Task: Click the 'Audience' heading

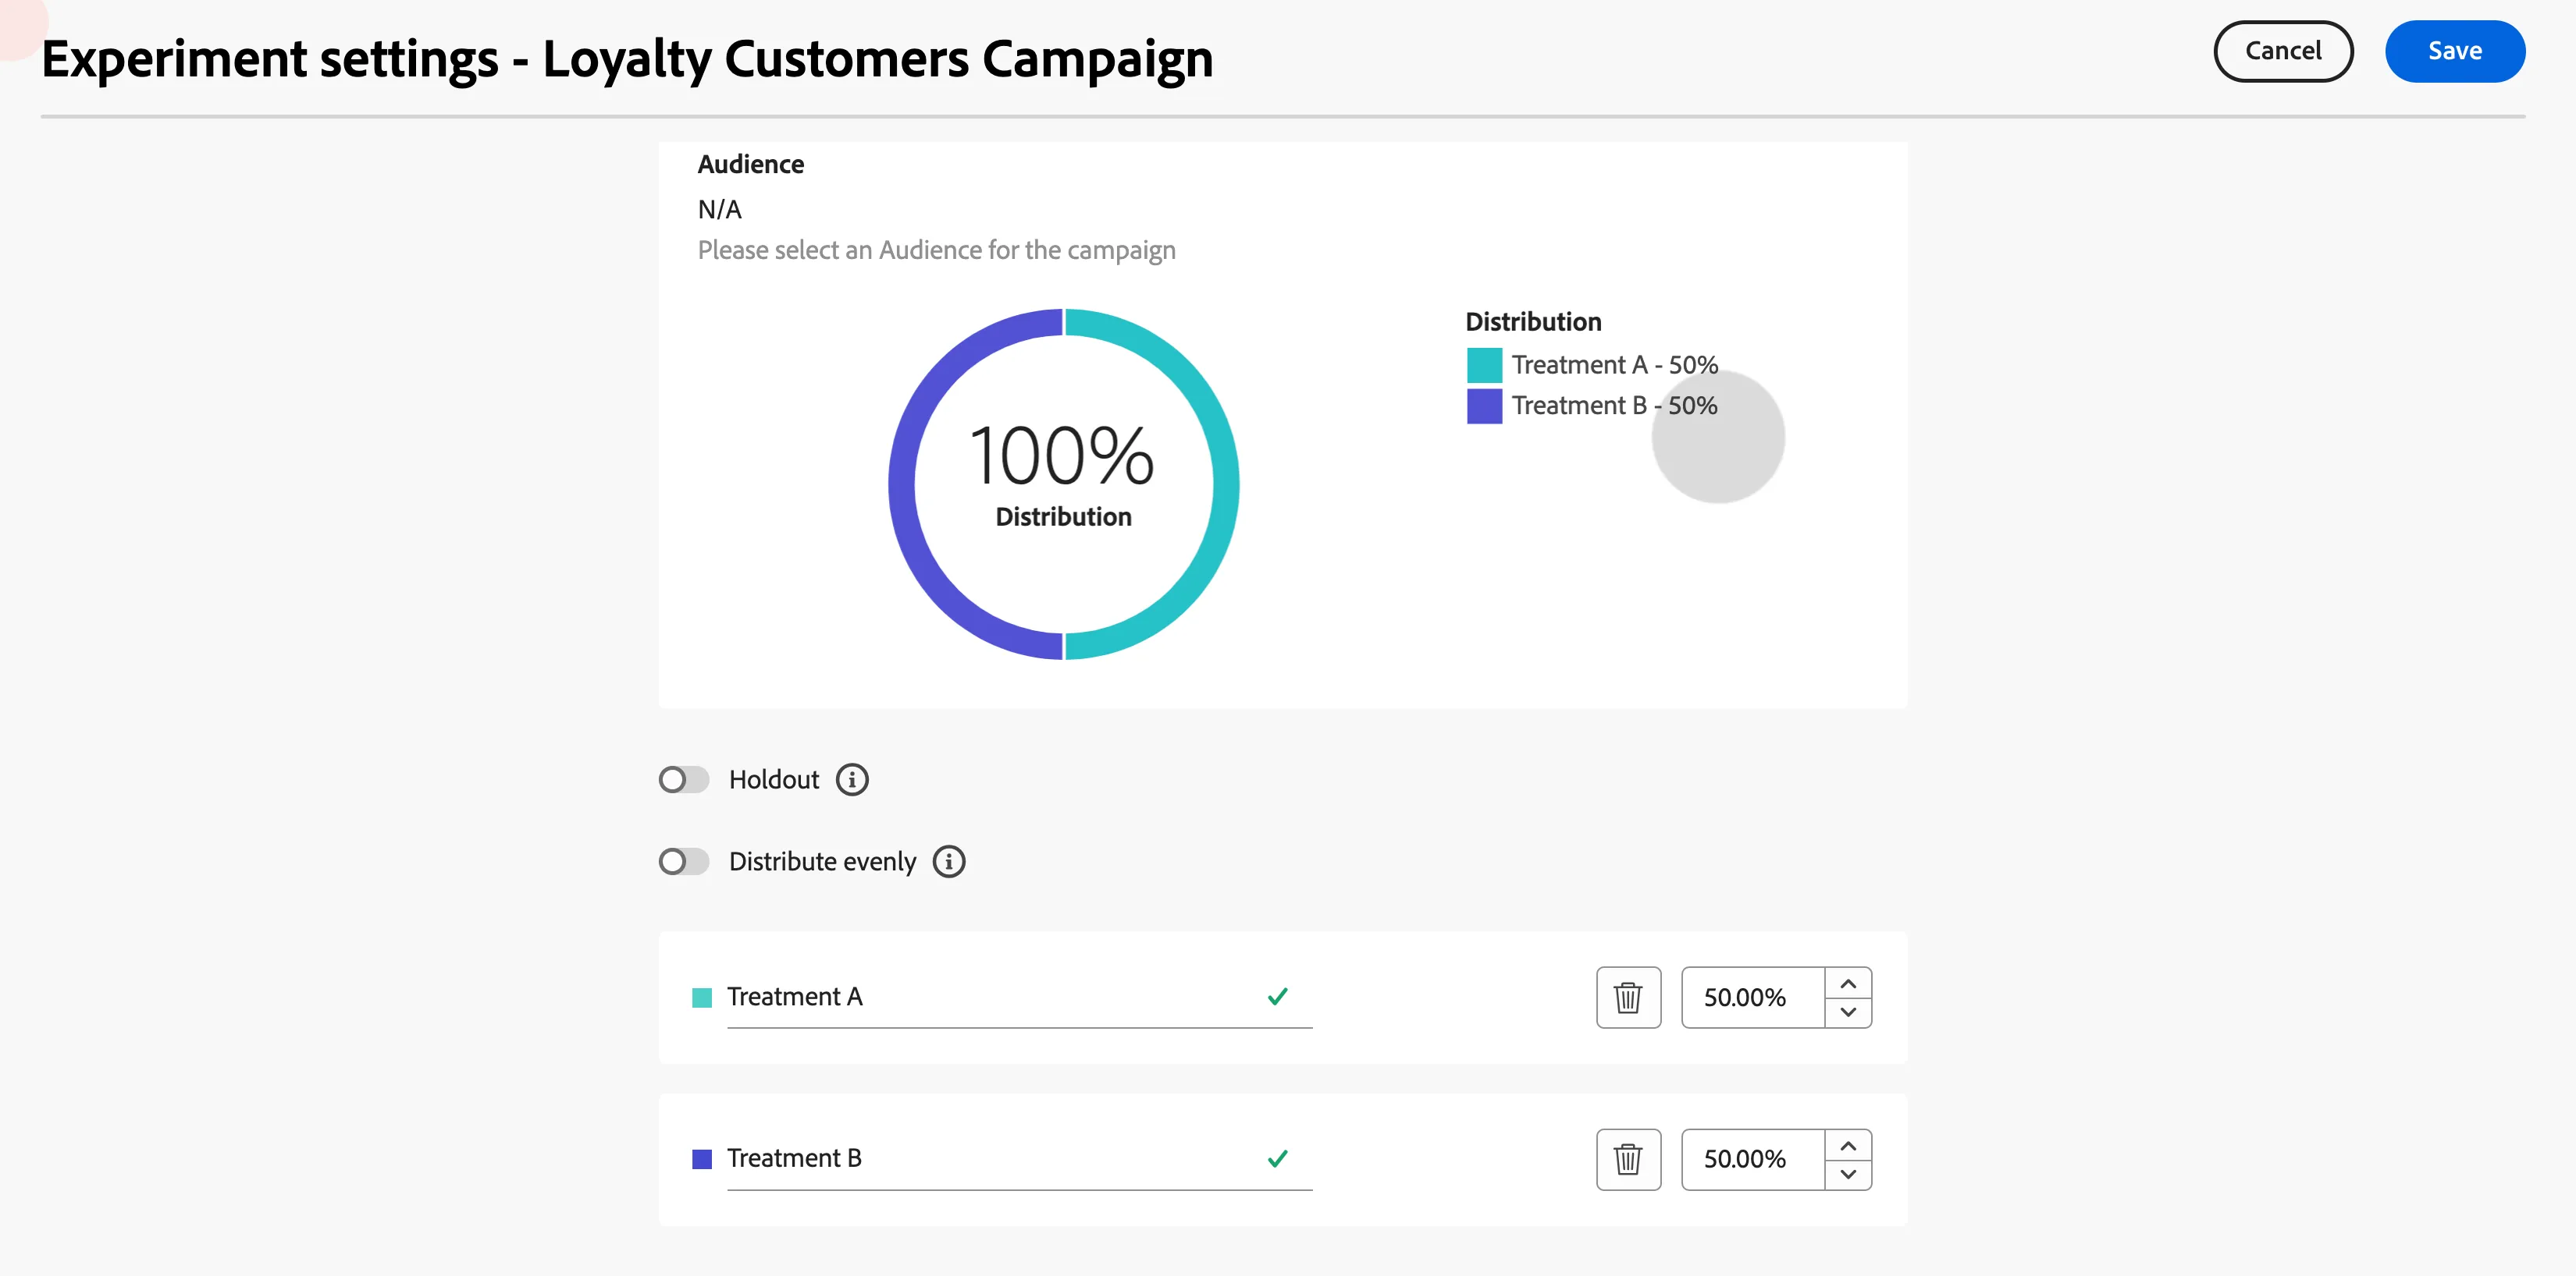Action: point(751,164)
